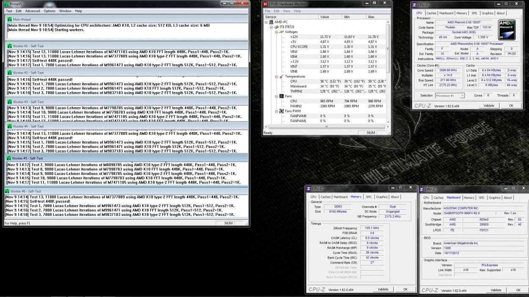Screen dimensions: 529x297
Task: Click OK in the CPU-Z Memory window
Action: point(405,289)
